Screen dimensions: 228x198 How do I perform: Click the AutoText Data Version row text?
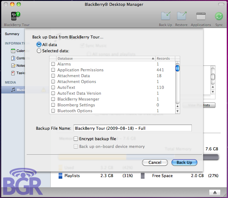(79, 93)
